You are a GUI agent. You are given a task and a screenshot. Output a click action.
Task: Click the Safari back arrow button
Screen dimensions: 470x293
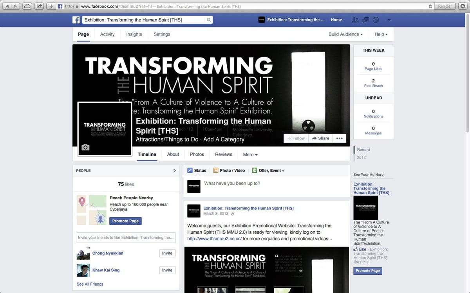coord(7,6)
